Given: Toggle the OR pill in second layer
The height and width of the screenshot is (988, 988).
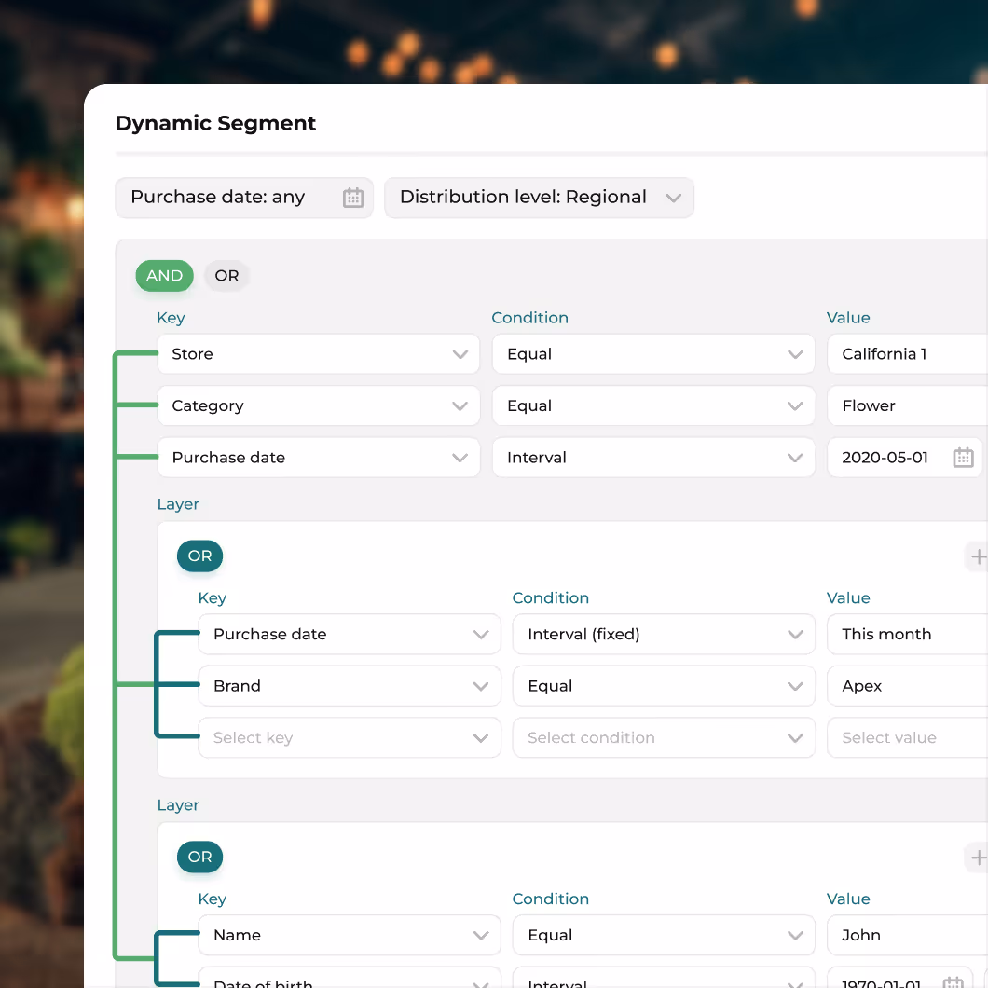Looking at the screenshot, I should pyautogui.click(x=199, y=857).
